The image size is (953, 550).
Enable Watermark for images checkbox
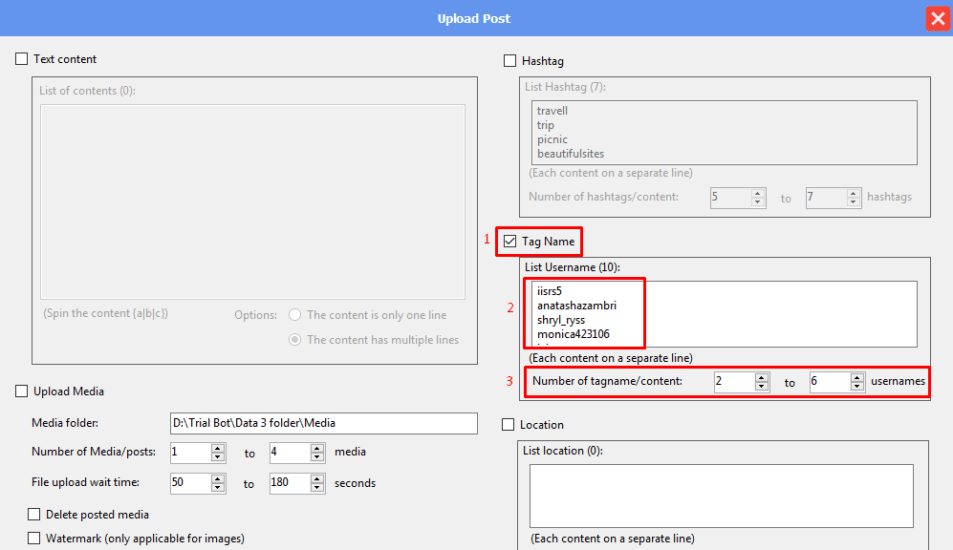pos(34,539)
